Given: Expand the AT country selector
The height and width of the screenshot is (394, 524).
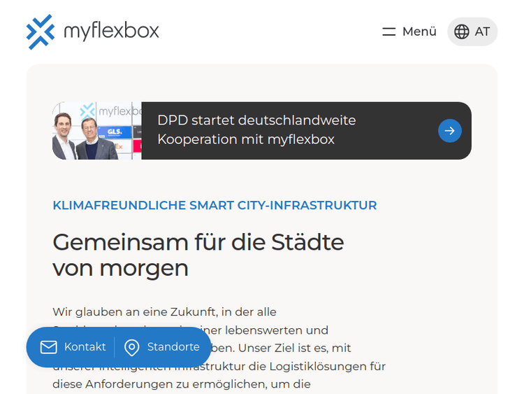Looking at the screenshot, I should point(482,31).
